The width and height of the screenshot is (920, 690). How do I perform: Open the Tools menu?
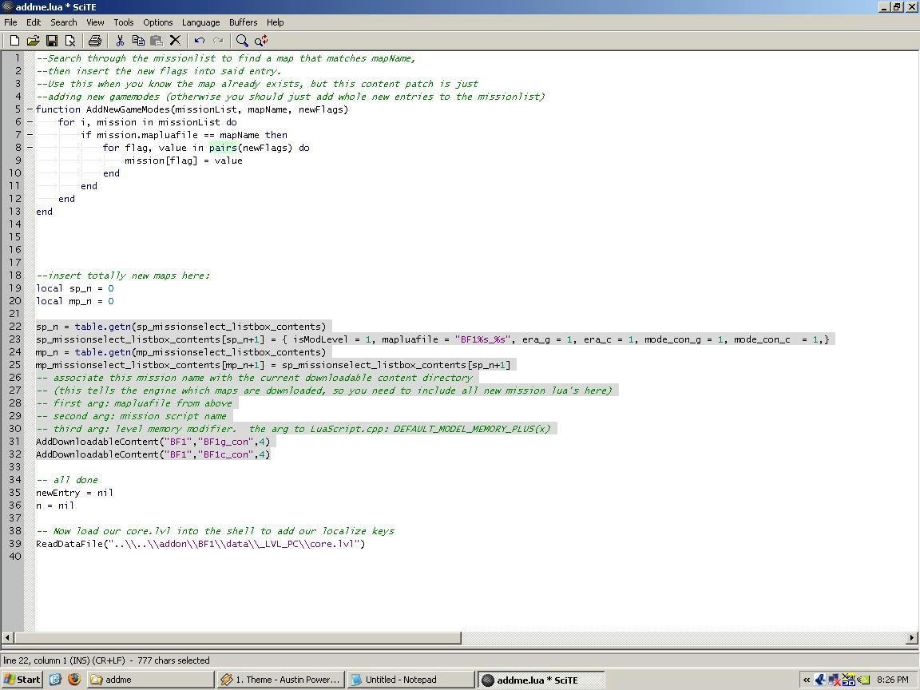click(x=123, y=22)
